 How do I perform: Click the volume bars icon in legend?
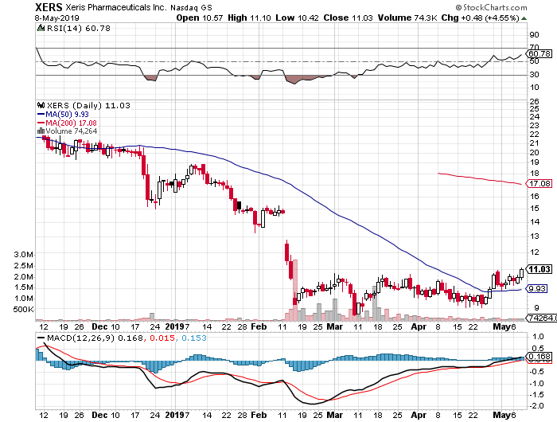(x=41, y=131)
